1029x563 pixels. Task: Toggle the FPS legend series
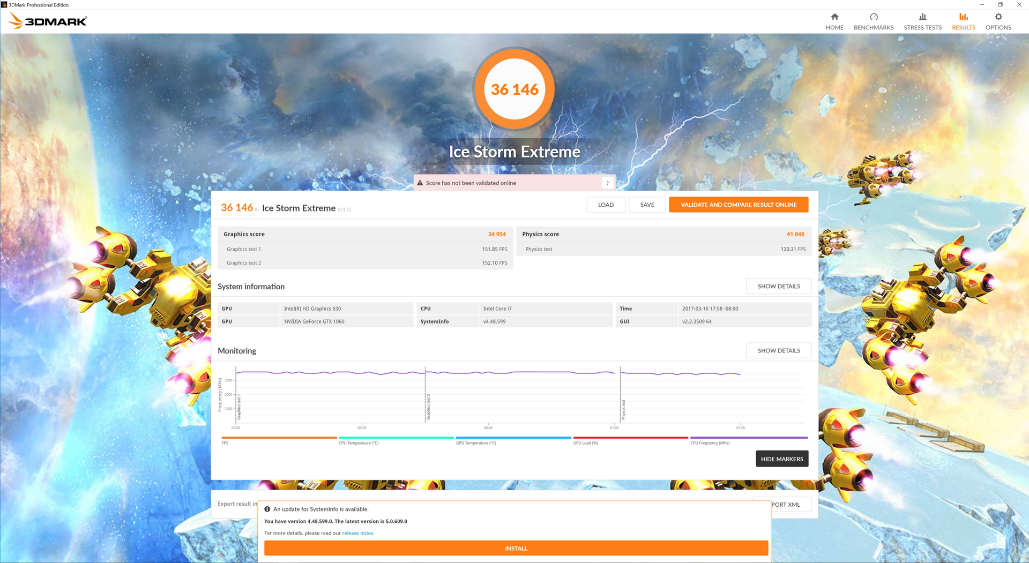pyautogui.click(x=279, y=440)
